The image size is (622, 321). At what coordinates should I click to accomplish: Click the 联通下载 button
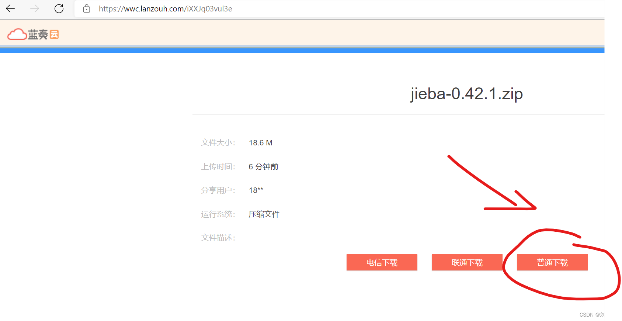[x=467, y=262]
